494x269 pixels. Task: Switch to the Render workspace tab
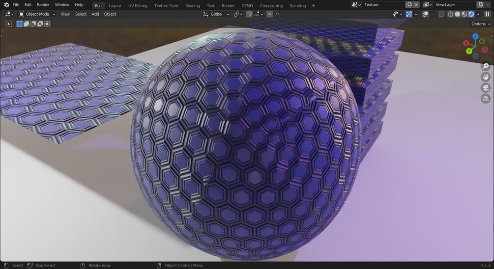(228, 6)
